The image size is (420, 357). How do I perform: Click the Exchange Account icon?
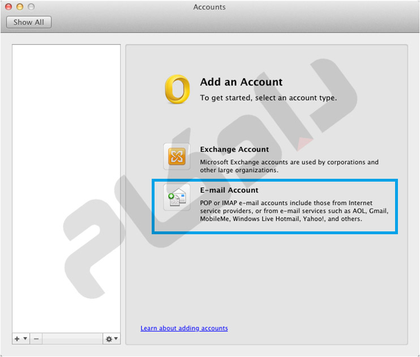coord(177,157)
